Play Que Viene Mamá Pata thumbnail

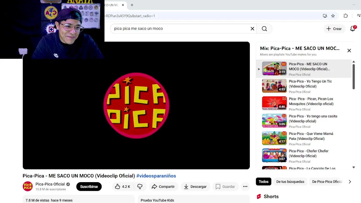(x=274, y=138)
